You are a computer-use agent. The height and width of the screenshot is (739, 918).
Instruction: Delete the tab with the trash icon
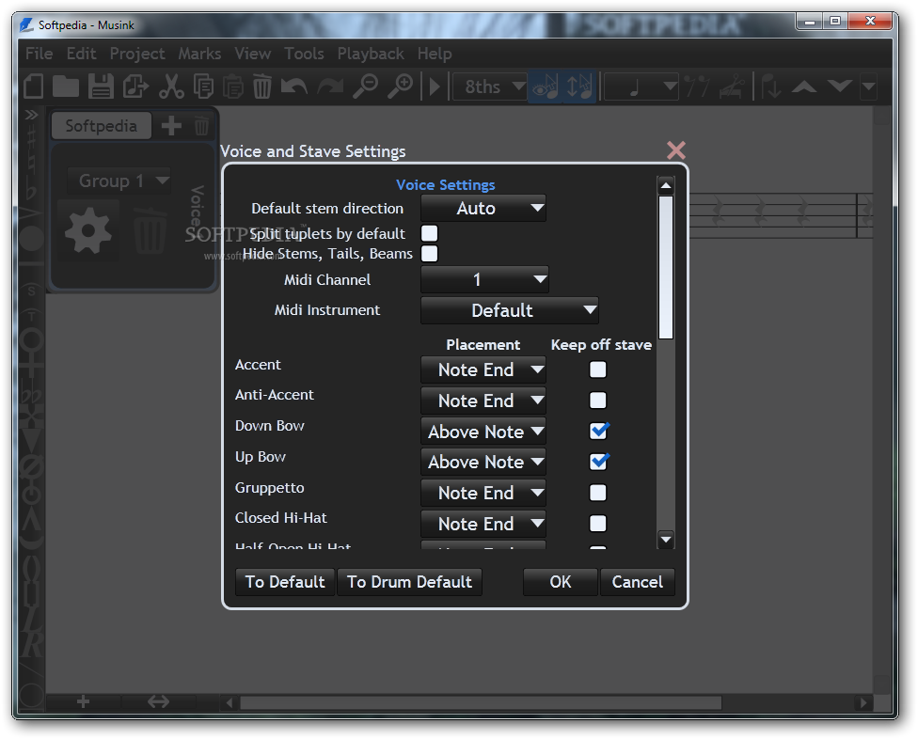click(201, 126)
